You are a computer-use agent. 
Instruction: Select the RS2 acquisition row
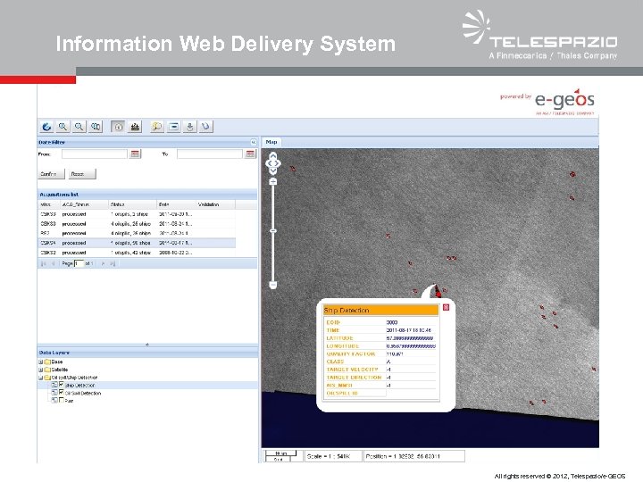(x=137, y=233)
